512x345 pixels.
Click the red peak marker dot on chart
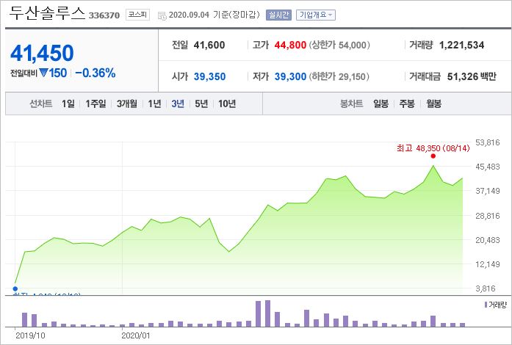pos(433,156)
